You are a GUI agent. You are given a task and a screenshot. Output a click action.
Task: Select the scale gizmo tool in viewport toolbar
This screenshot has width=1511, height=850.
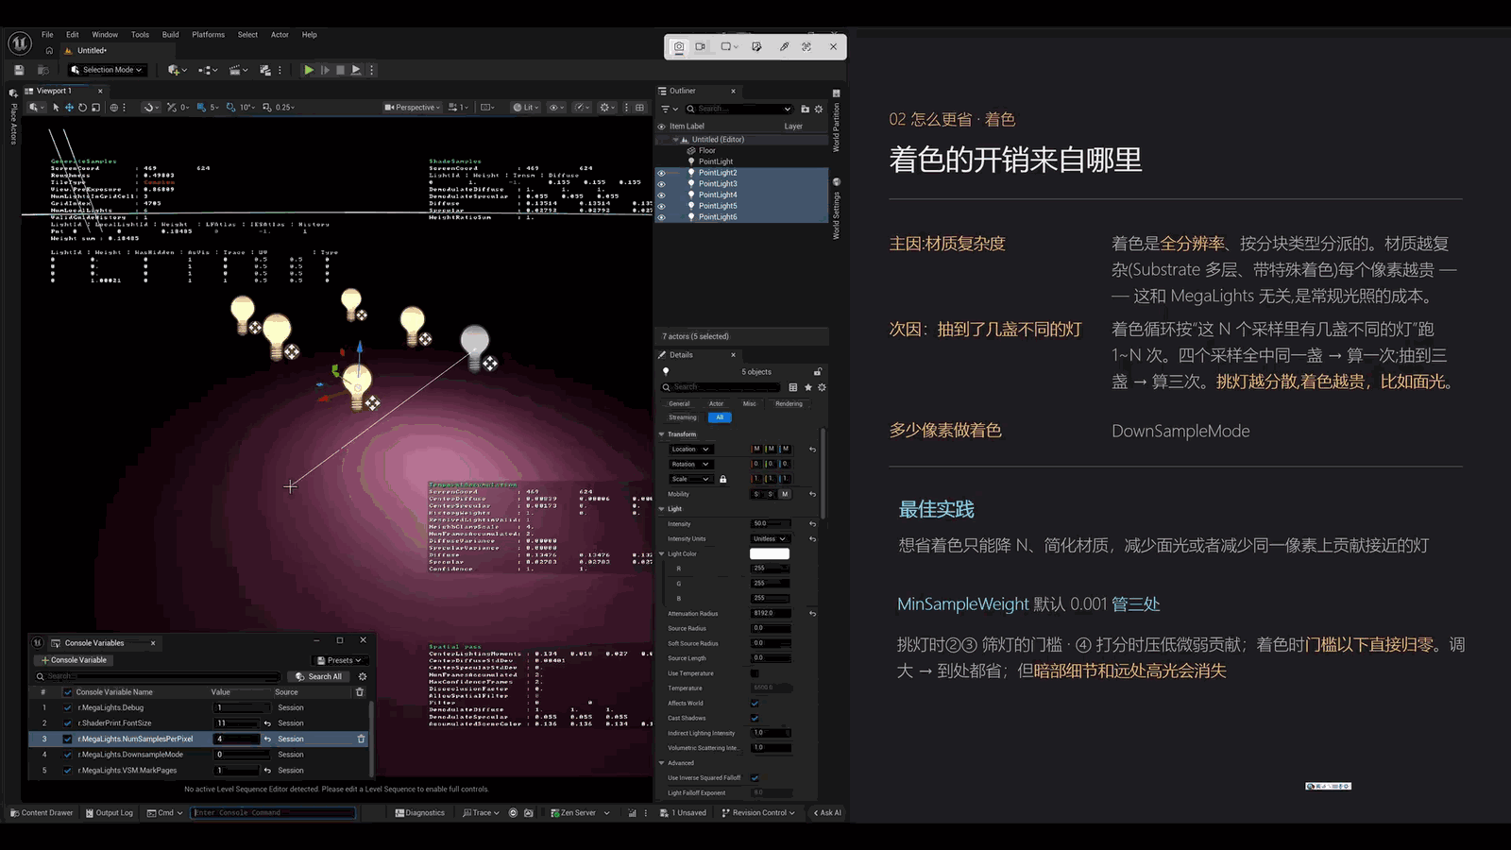point(95,108)
